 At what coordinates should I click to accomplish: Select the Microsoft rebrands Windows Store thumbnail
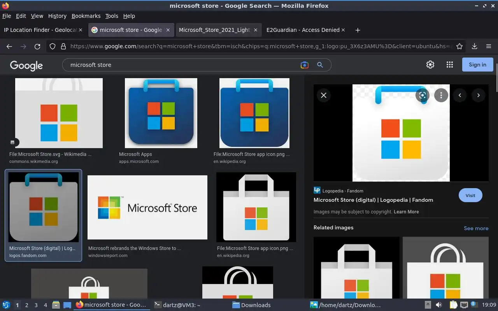147,207
